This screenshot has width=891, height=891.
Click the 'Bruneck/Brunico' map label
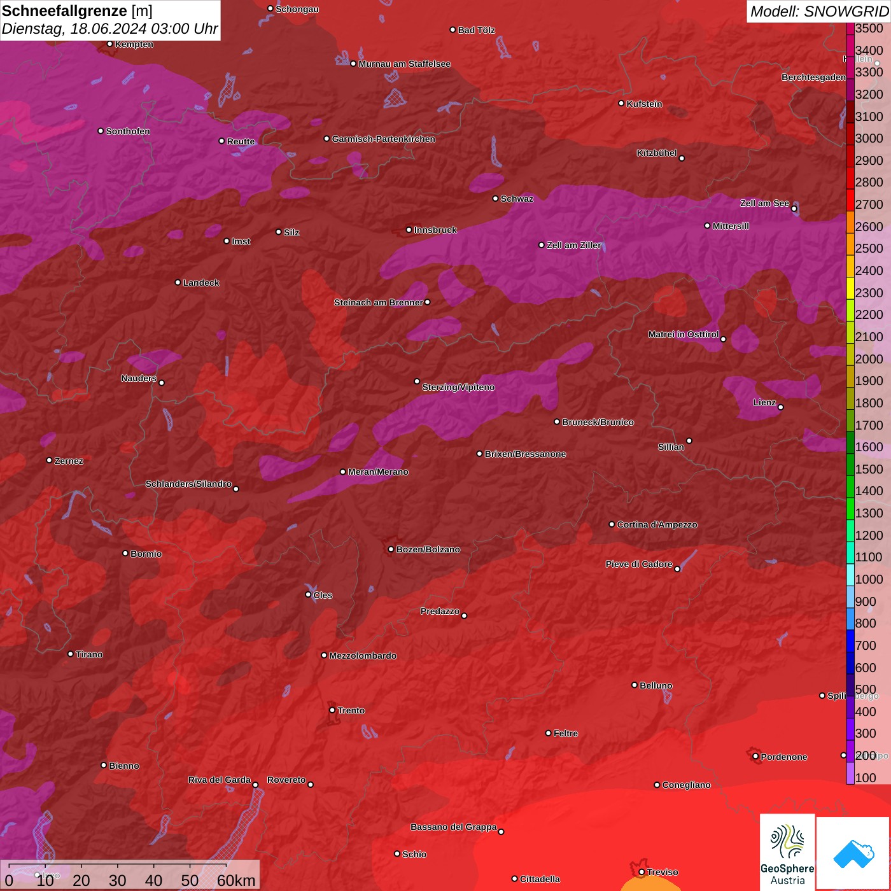598,422
